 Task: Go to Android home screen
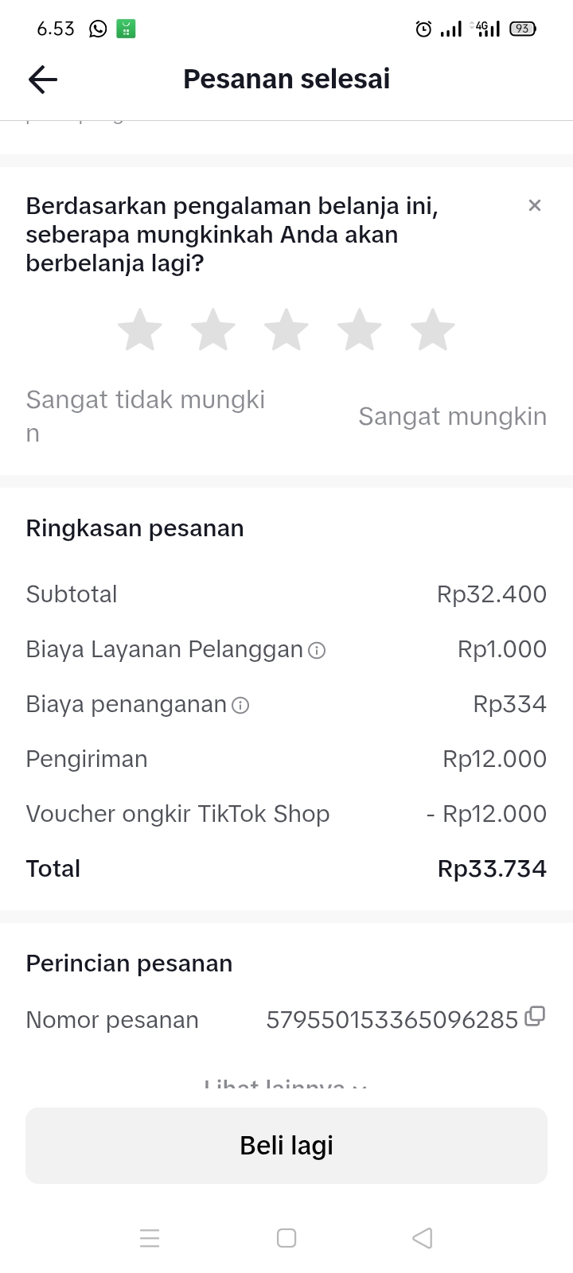286,1238
